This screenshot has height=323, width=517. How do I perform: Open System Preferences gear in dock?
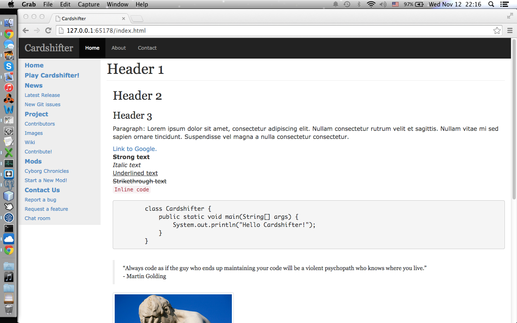[x=9, y=131]
